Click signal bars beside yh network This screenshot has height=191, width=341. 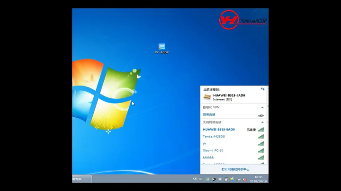[261, 143]
